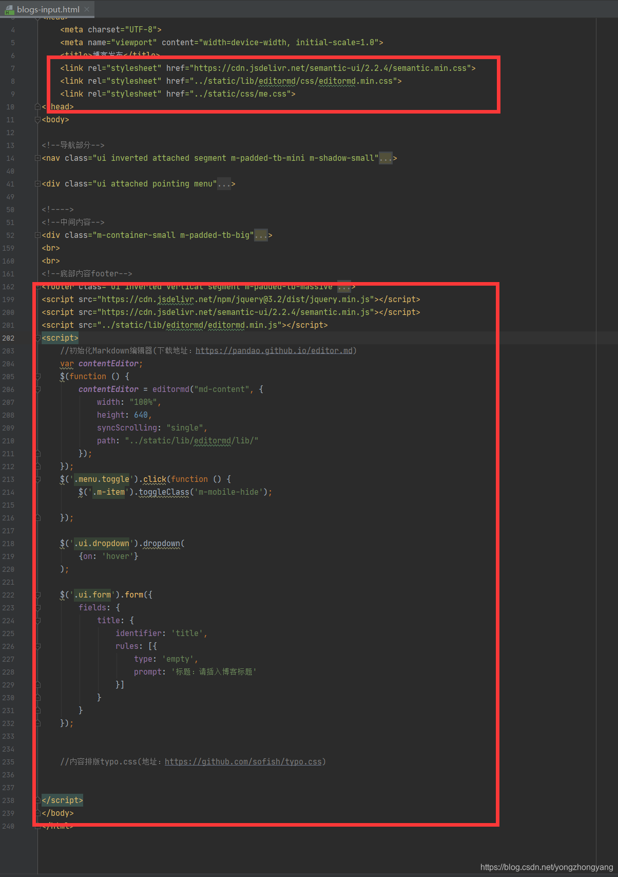Click the opening script tag on line 202
Screen dimensions: 618x877
[x=60, y=338]
